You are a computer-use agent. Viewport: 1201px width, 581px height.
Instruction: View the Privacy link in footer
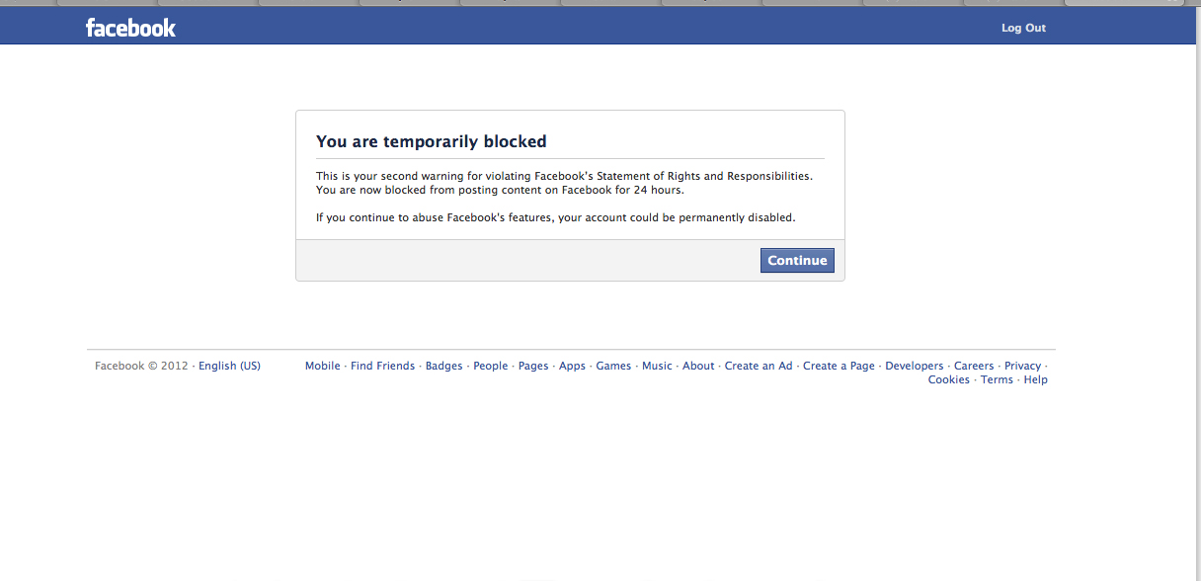click(1022, 366)
